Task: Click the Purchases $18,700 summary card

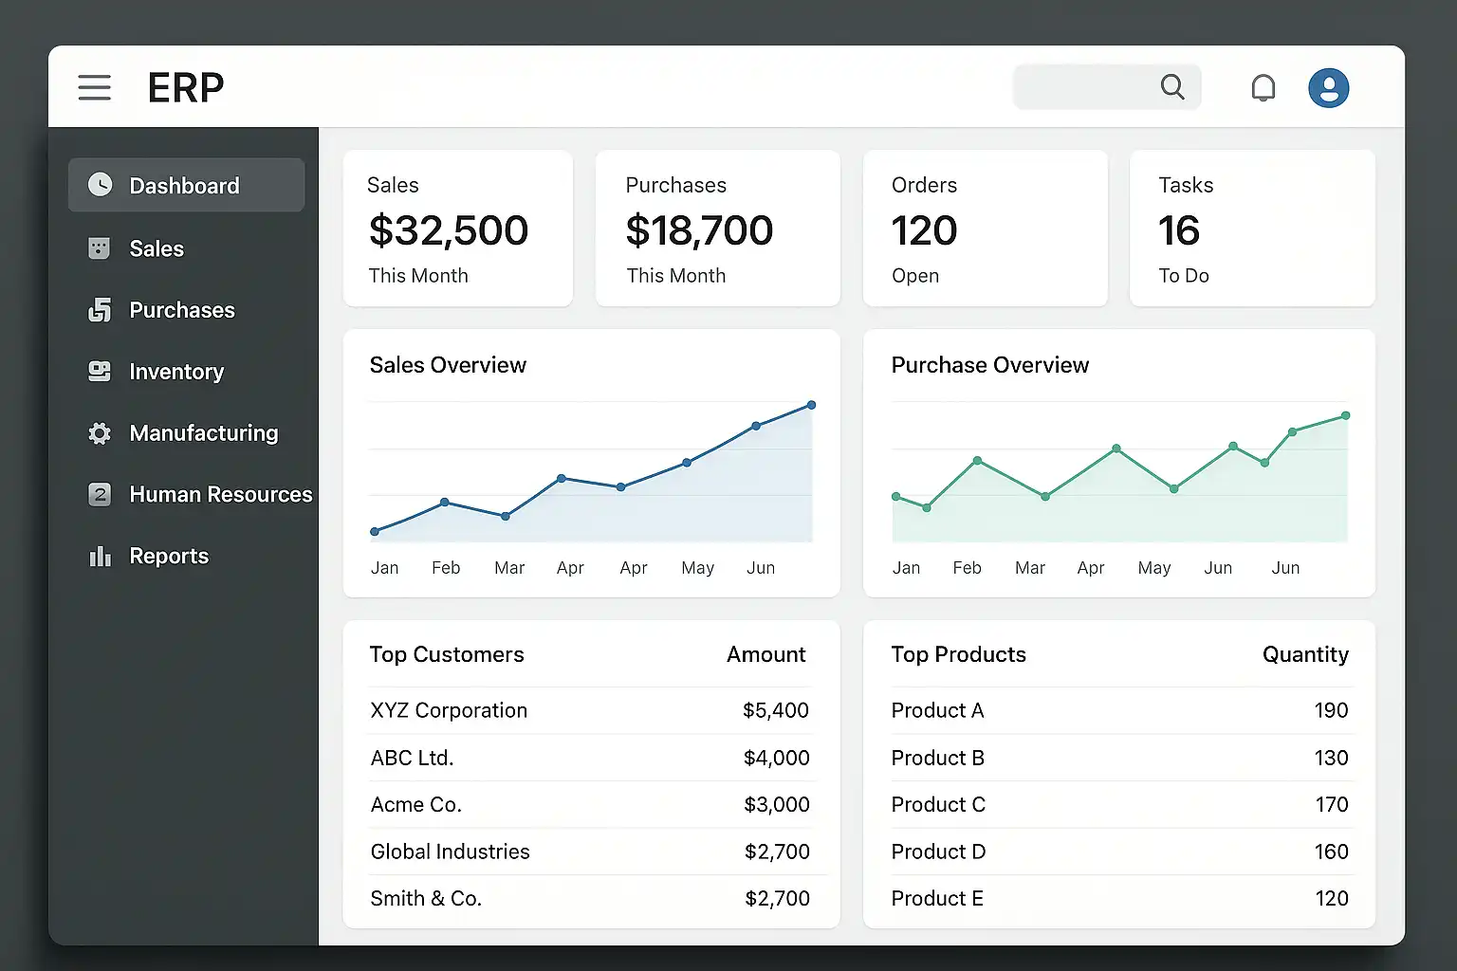Action: point(717,229)
